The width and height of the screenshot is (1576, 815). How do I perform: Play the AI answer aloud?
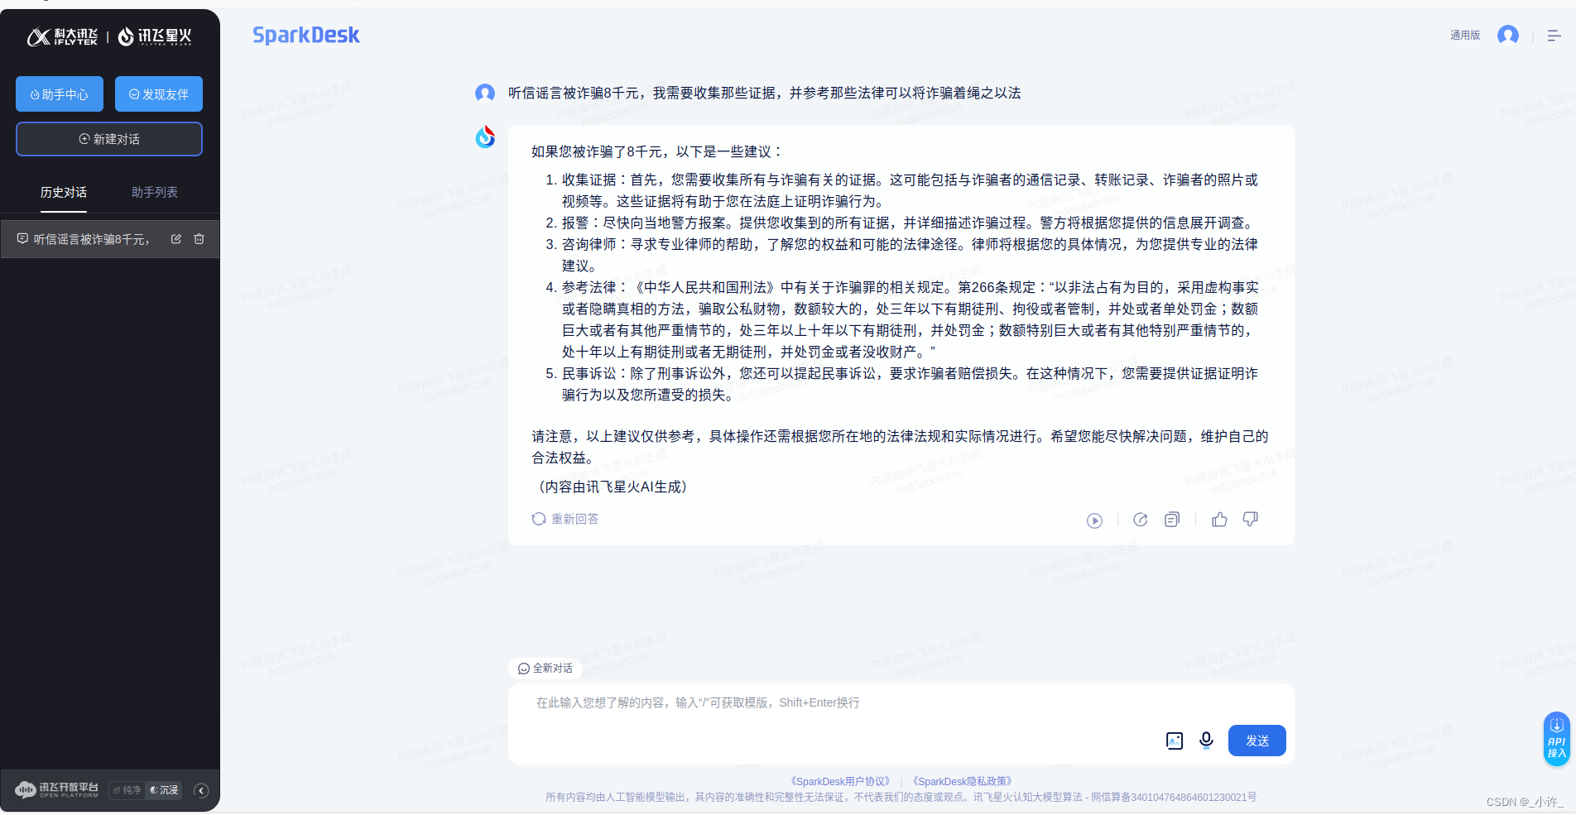tap(1094, 520)
